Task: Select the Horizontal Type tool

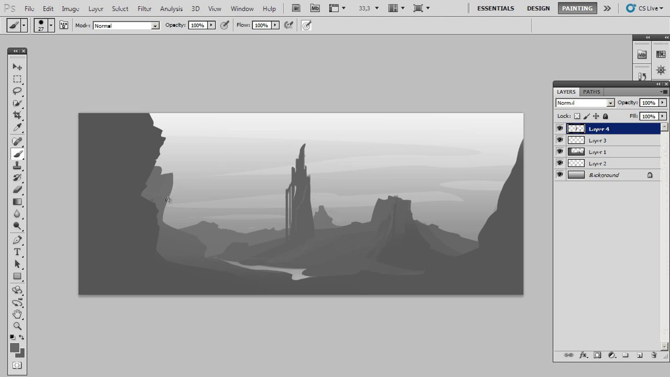Action: coord(17,252)
